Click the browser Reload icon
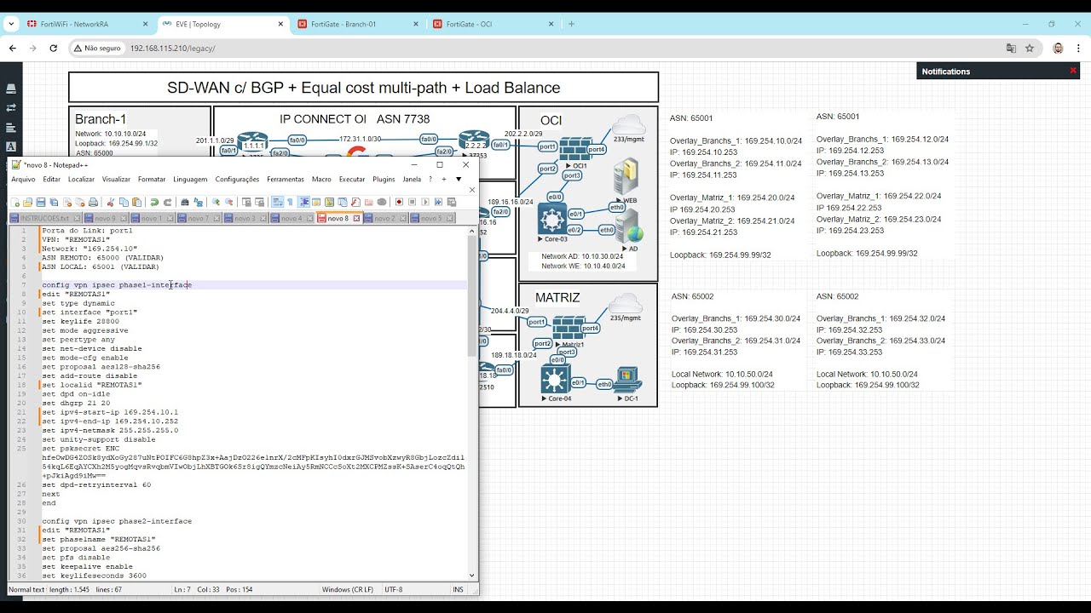 54,49
